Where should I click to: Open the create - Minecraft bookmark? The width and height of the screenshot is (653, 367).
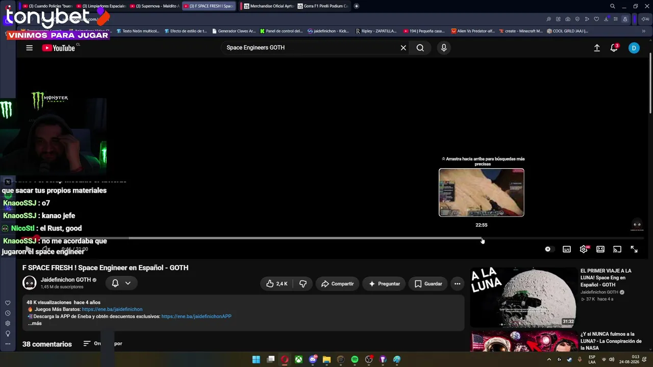point(521,31)
